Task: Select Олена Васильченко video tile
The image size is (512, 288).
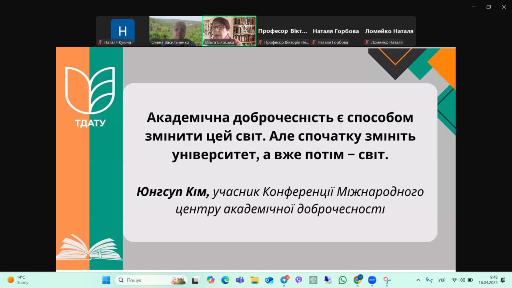Action: click(x=176, y=31)
